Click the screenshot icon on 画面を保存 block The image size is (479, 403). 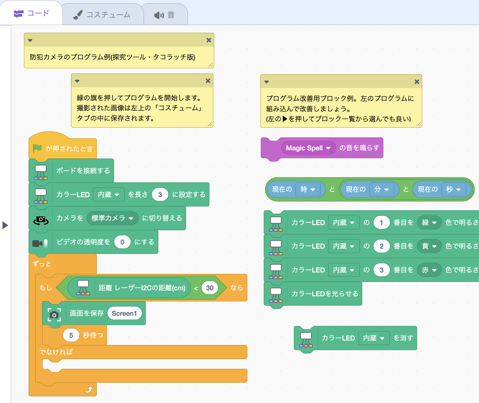(54, 314)
